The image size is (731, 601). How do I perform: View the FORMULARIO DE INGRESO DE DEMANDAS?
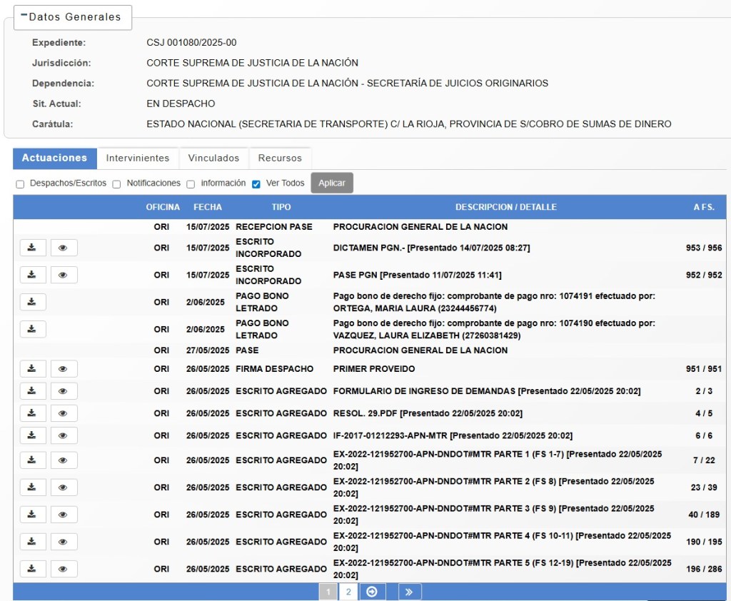[64, 390]
